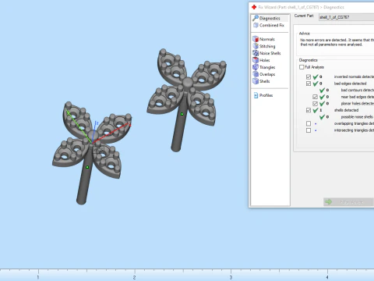Image resolution: width=374 pixels, height=281 pixels.
Task: Click the green dot on the right part's stem
Action: pos(182,114)
